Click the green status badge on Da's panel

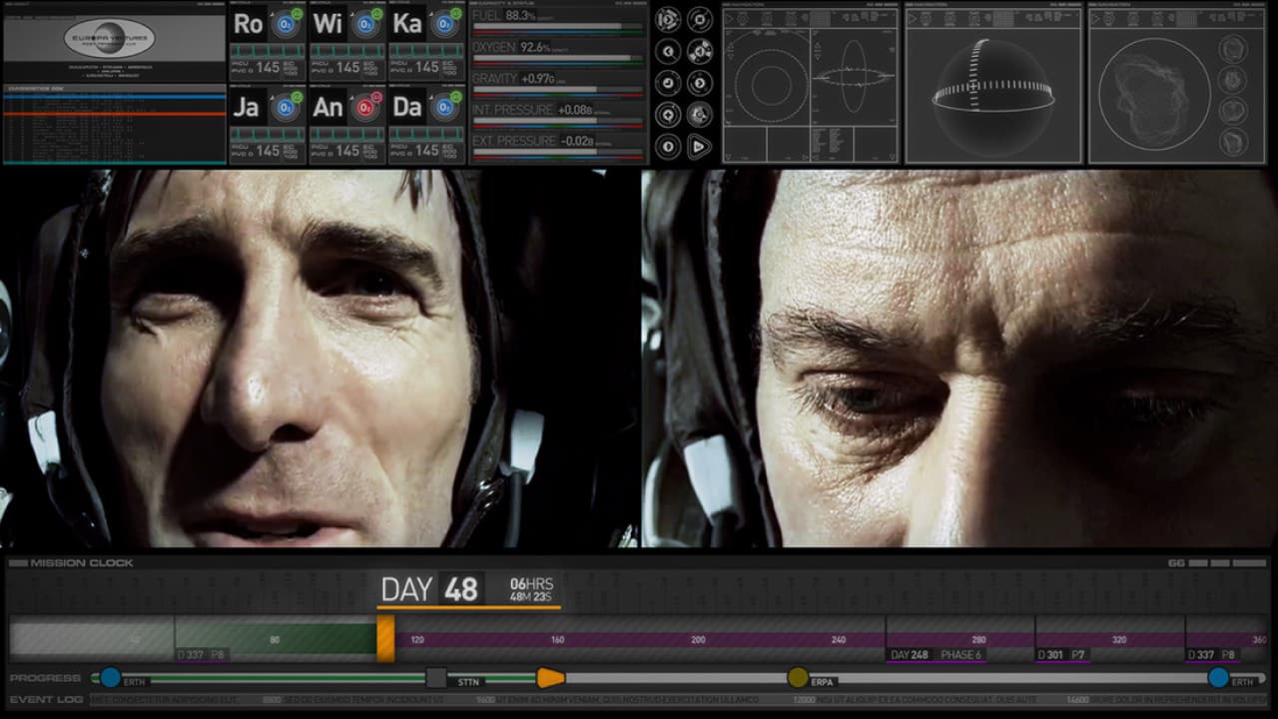(457, 95)
